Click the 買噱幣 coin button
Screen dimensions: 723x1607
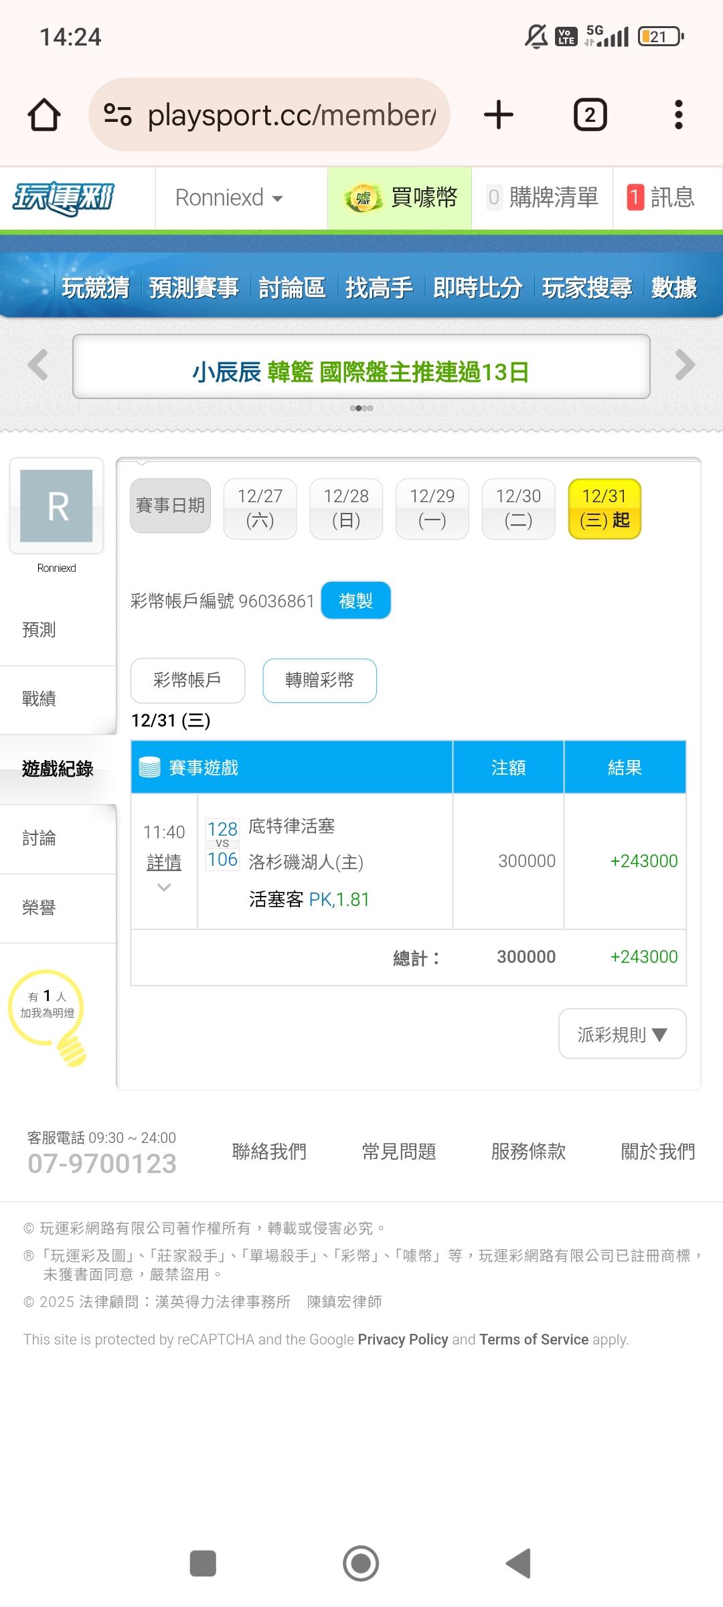(400, 198)
